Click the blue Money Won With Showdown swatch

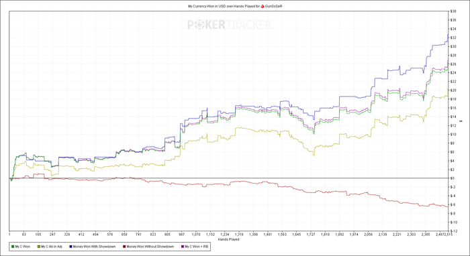(70, 247)
